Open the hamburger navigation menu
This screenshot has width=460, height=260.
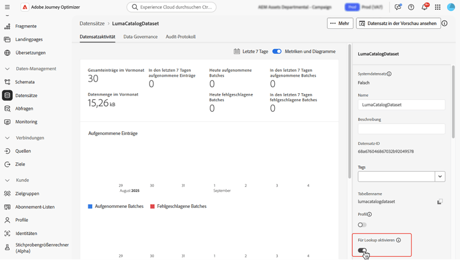pos(7,7)
